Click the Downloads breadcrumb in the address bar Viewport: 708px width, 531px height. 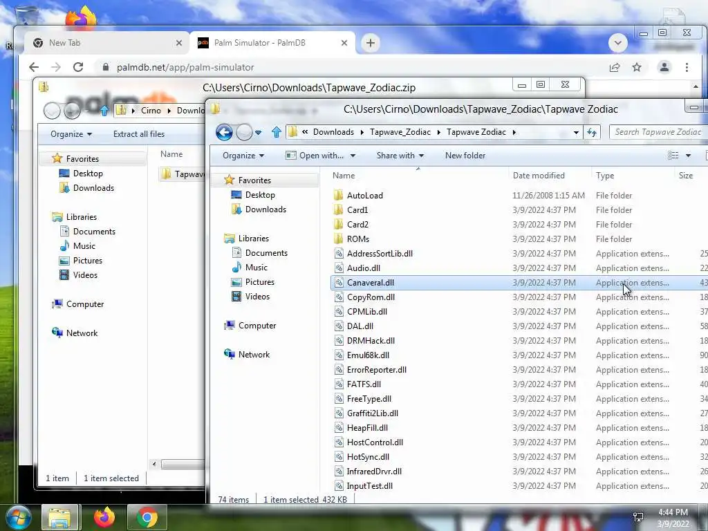333,132
